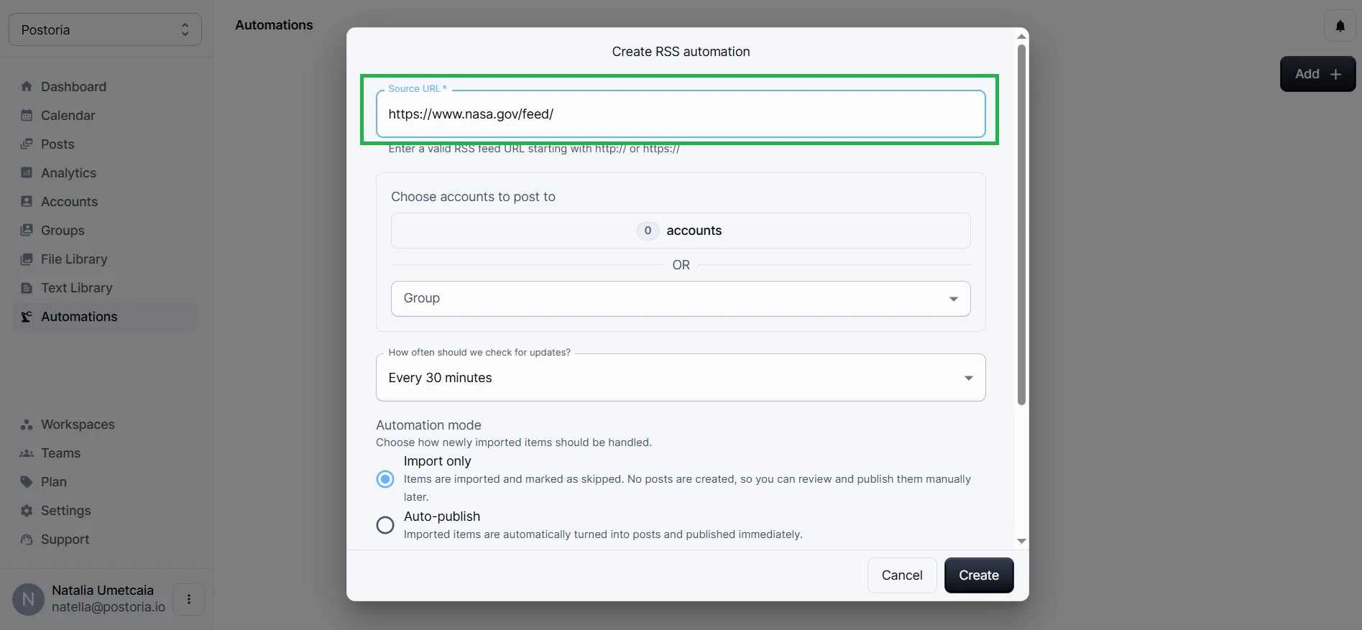Click the Analytics chart icon

coord(27,172)
